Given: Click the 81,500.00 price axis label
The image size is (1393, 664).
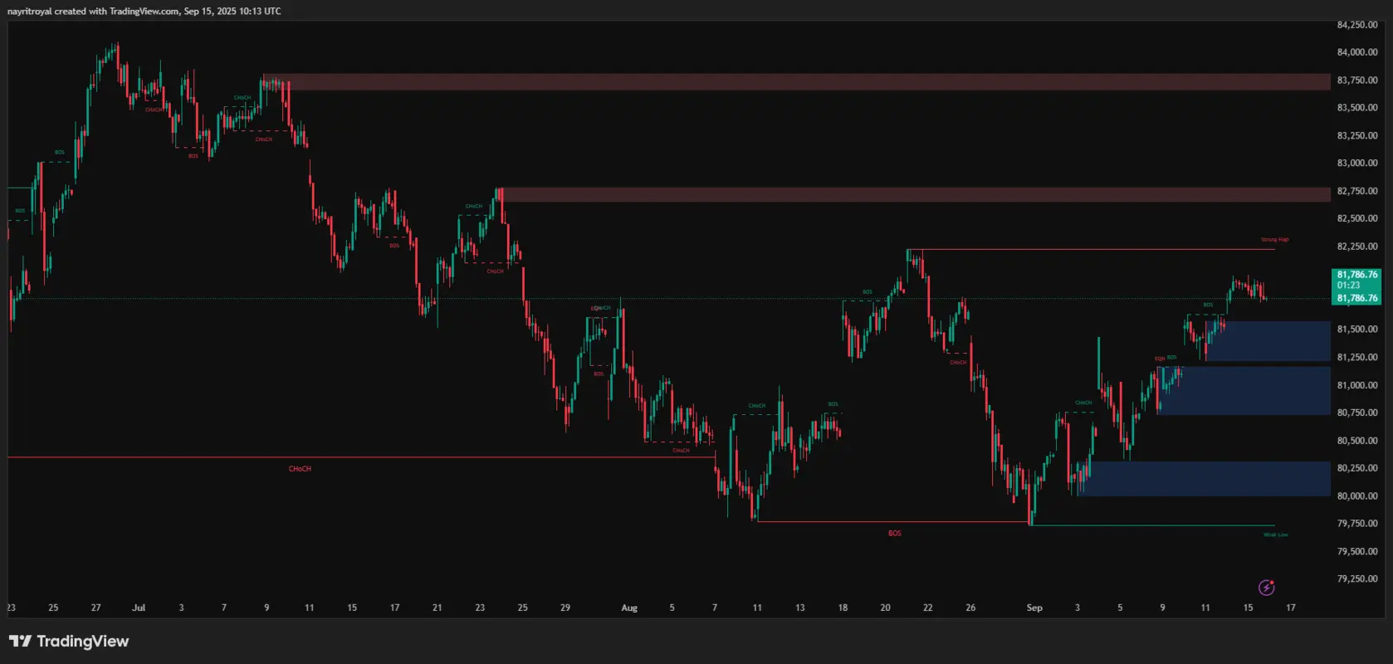Looking at the screenshot, I should (1357, 330).
